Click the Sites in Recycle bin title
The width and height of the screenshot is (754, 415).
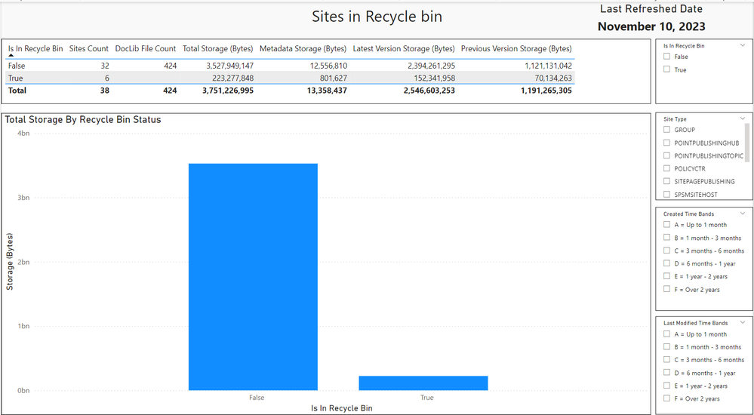pos(377,17)
